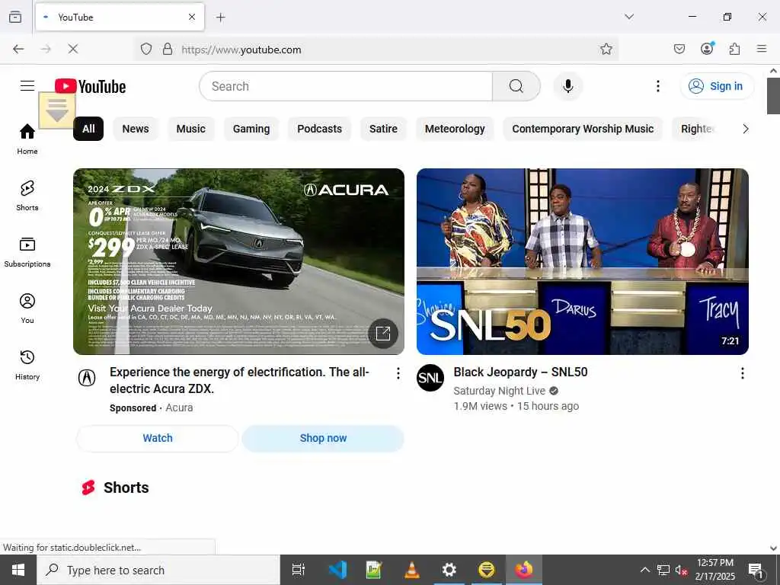Image resolution: width=780 pixels, height=585 pixels.
Task: Open options menu for Acura ad
Action: click(398, 373)
